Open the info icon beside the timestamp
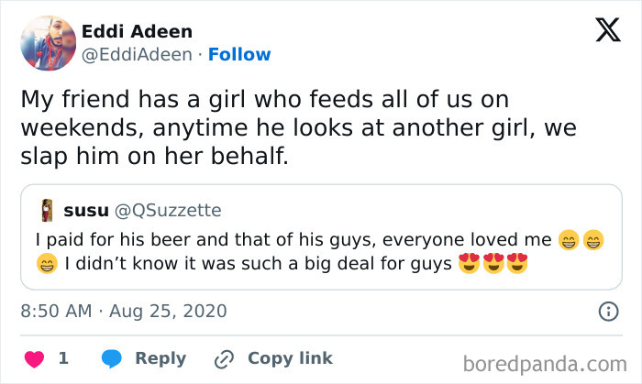 click(x=607, y=312)
